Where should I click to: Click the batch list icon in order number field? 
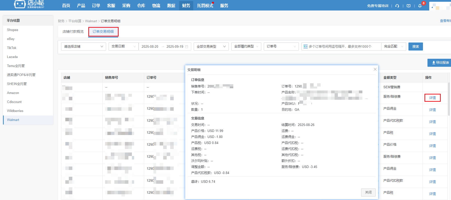tap(305, 46)
